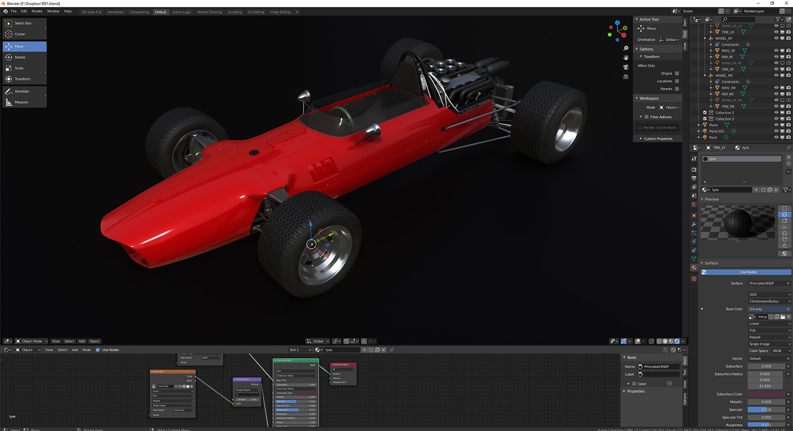This screenshot has width=793, height=431.
Task: Toggle Parents checkbox under Affect Only
Action: [x=677, y=89]
